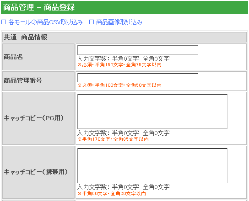Click character counter below 商品名 field

click(124, 58)
